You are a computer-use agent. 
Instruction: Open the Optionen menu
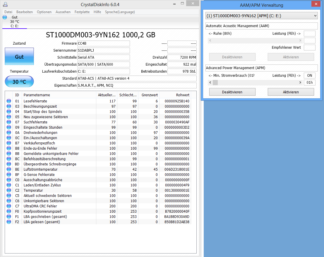pos(44,12)
